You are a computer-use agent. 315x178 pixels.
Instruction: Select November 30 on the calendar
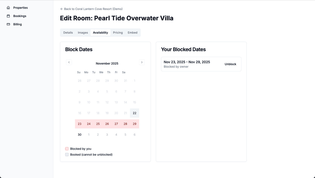(80, 135)
